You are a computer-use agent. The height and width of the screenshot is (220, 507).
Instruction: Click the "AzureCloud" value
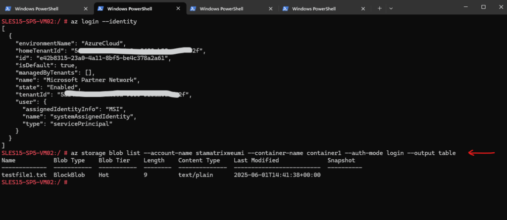[102, 44]
